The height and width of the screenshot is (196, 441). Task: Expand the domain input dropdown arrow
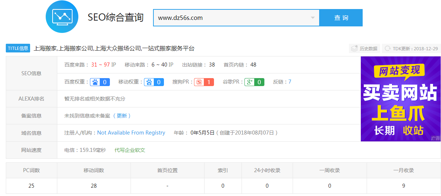point(313,18)
